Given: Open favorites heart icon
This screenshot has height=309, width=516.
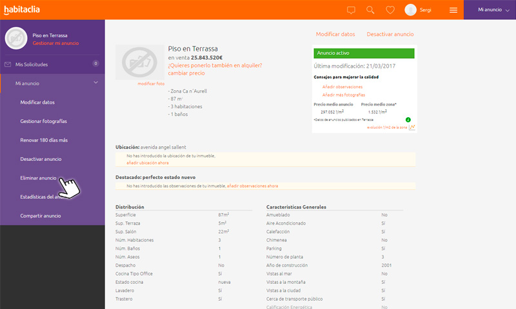Looking at the screenshot, I should 390,10.
